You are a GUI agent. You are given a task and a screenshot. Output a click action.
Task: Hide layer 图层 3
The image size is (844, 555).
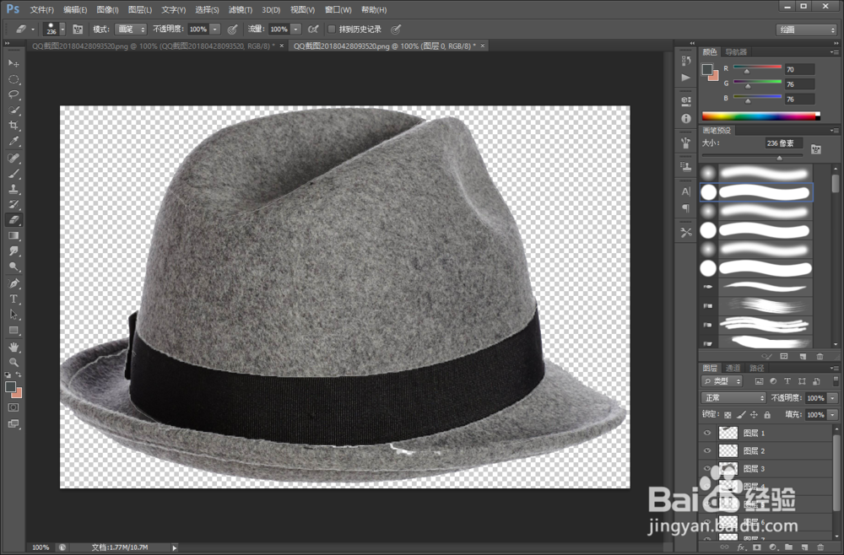(x=707, y=468)
